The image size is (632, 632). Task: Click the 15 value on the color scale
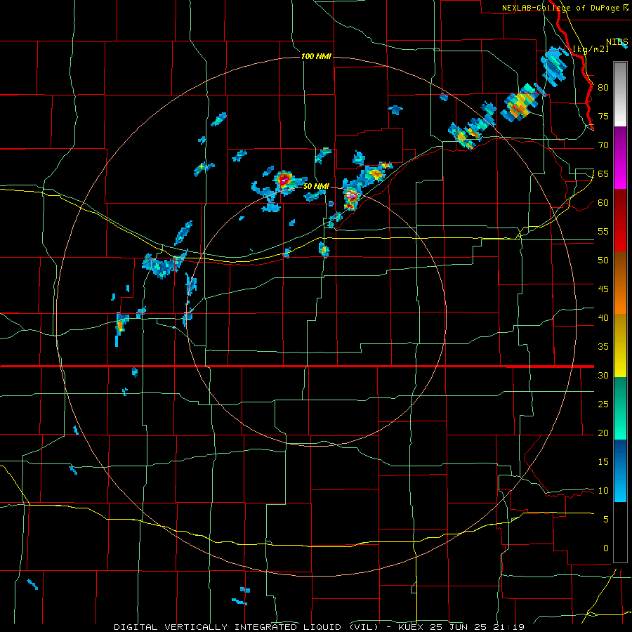click(x=603, y=461)
